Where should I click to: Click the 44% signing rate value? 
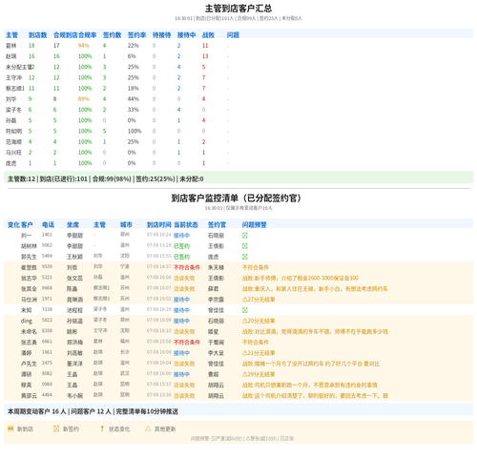(134, 99)
